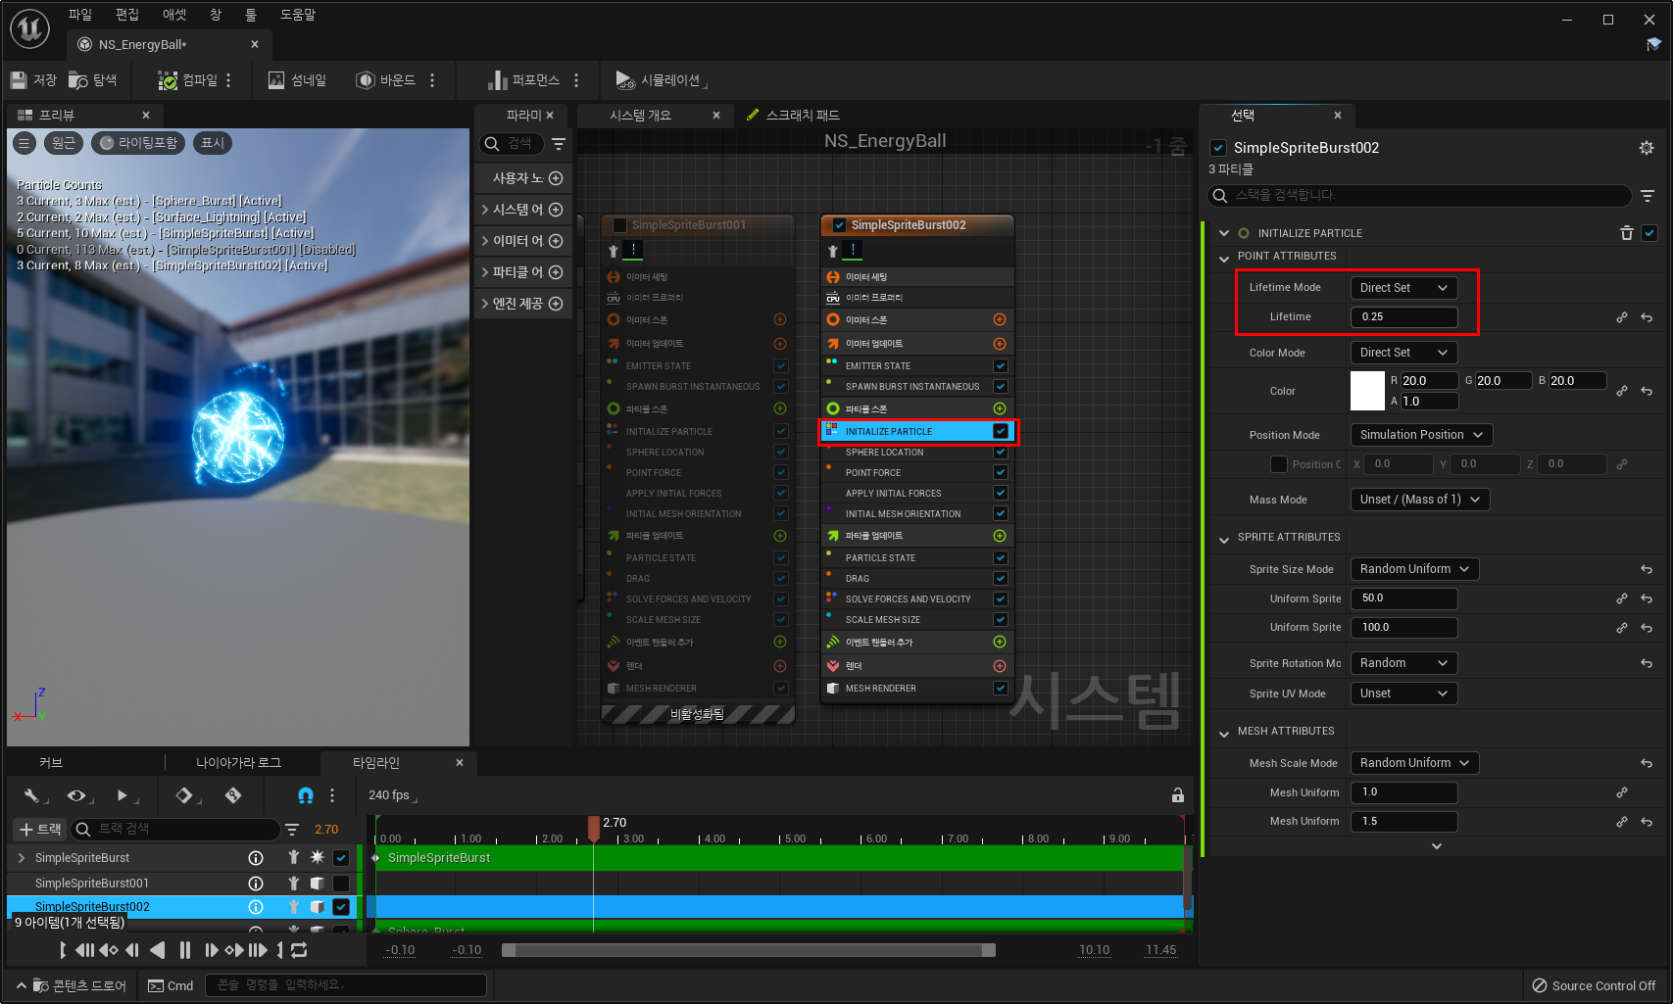Open the Sprite Size Mode dropdown
The image size is (1673, 1004).
(1414, 569)
